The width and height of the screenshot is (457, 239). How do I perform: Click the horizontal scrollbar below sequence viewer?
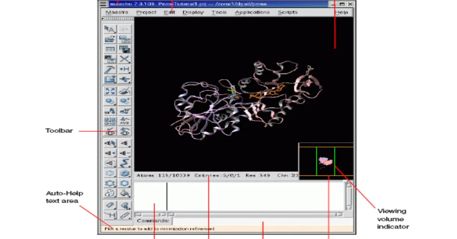(x=251, y=215)
